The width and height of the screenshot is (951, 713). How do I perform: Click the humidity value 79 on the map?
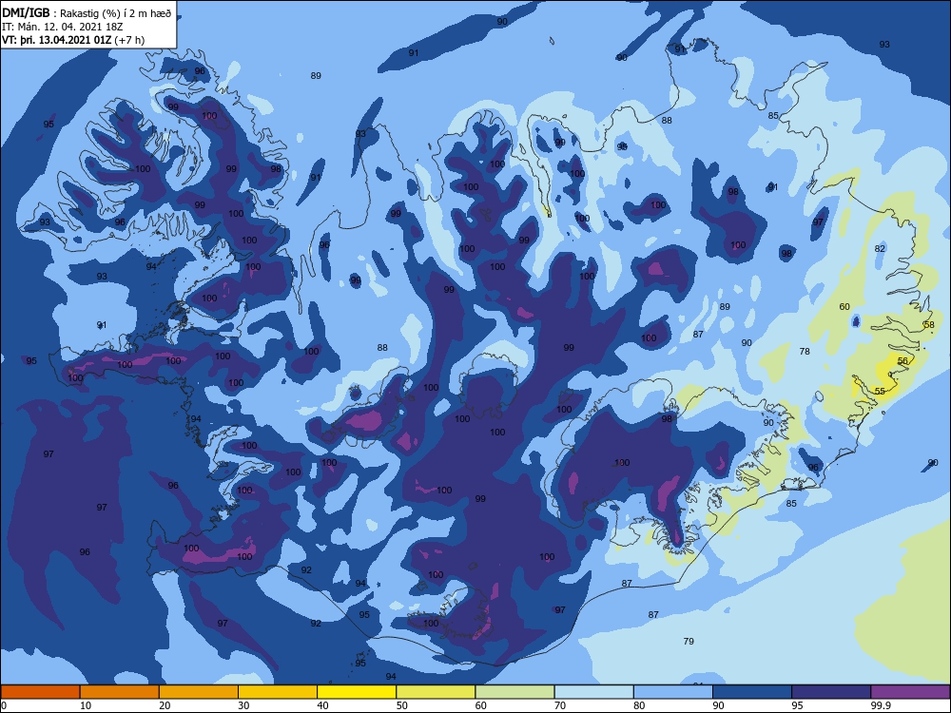689,641
